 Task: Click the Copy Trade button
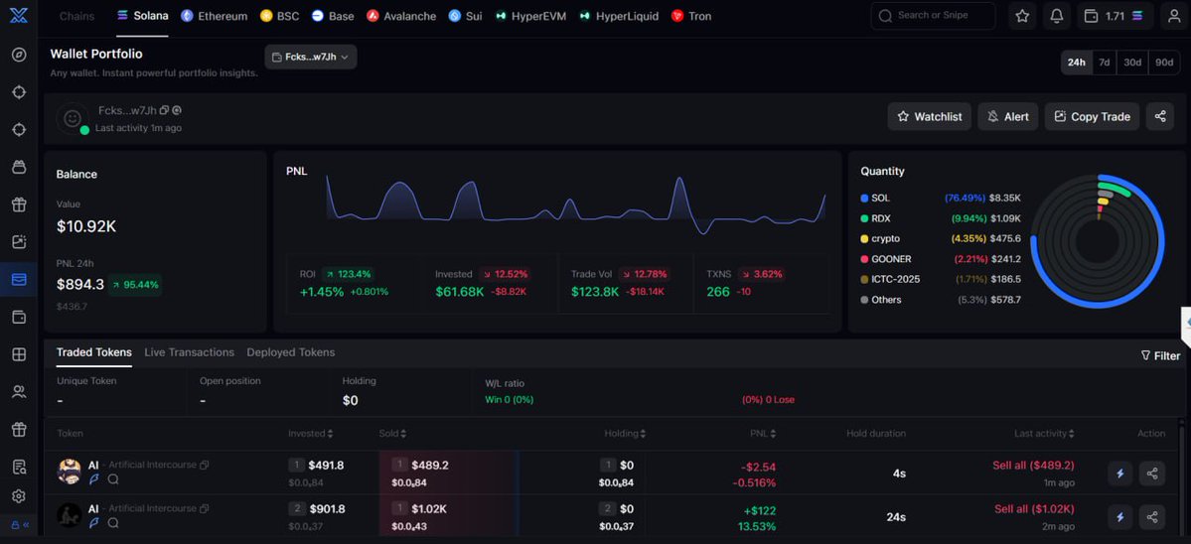(x=1093, y=116)
